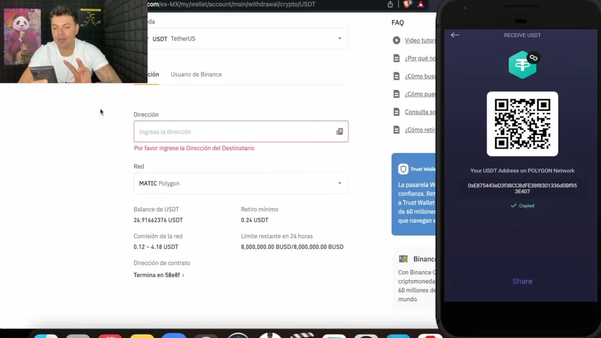
Task: Open the Consulta FAQ link
Action: tap(420, 112)
